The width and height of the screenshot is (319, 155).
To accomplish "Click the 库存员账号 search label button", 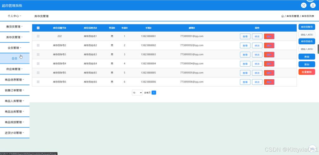I will (307, 27).
